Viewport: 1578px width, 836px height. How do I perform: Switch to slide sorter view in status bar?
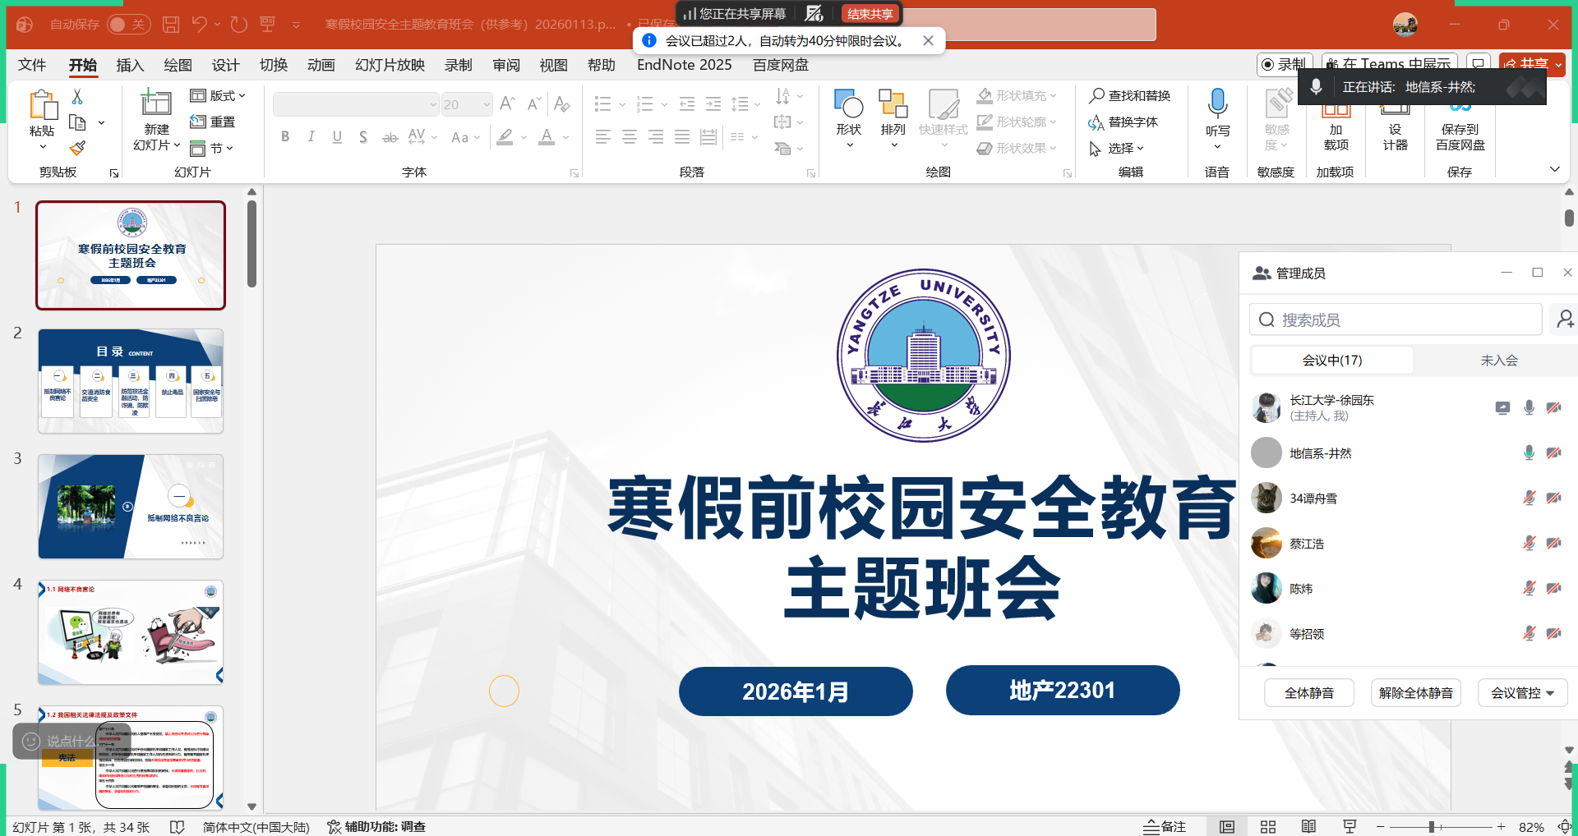point(1268,827)
